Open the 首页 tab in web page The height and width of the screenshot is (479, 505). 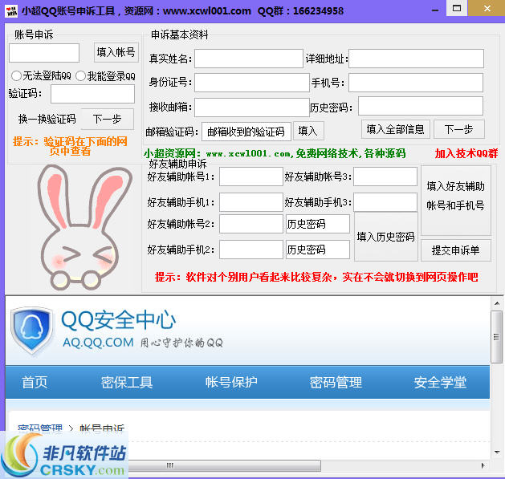(x=35, y=383)
